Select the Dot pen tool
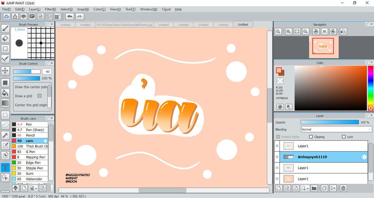This screenshot has height=198, width=374. click(x=5, y=59)
